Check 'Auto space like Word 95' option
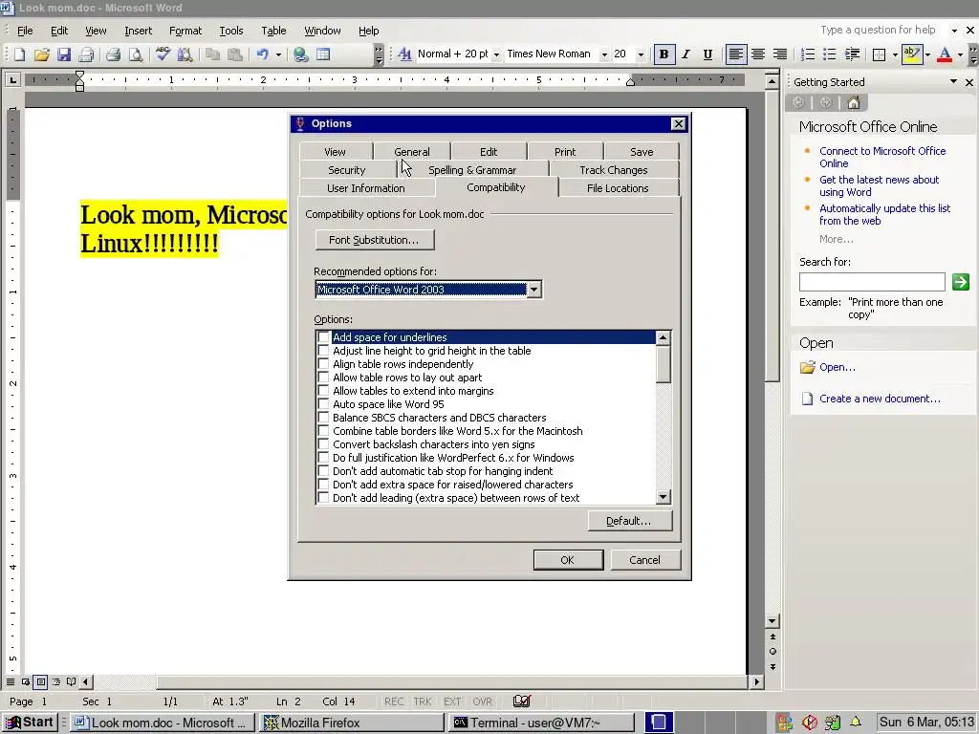The height and width of the screenshot is (734, 979). point(323,404)
